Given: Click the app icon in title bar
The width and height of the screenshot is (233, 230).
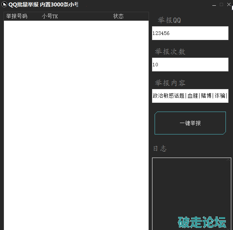Looking at the screenshot, I should tap(5, 5).
